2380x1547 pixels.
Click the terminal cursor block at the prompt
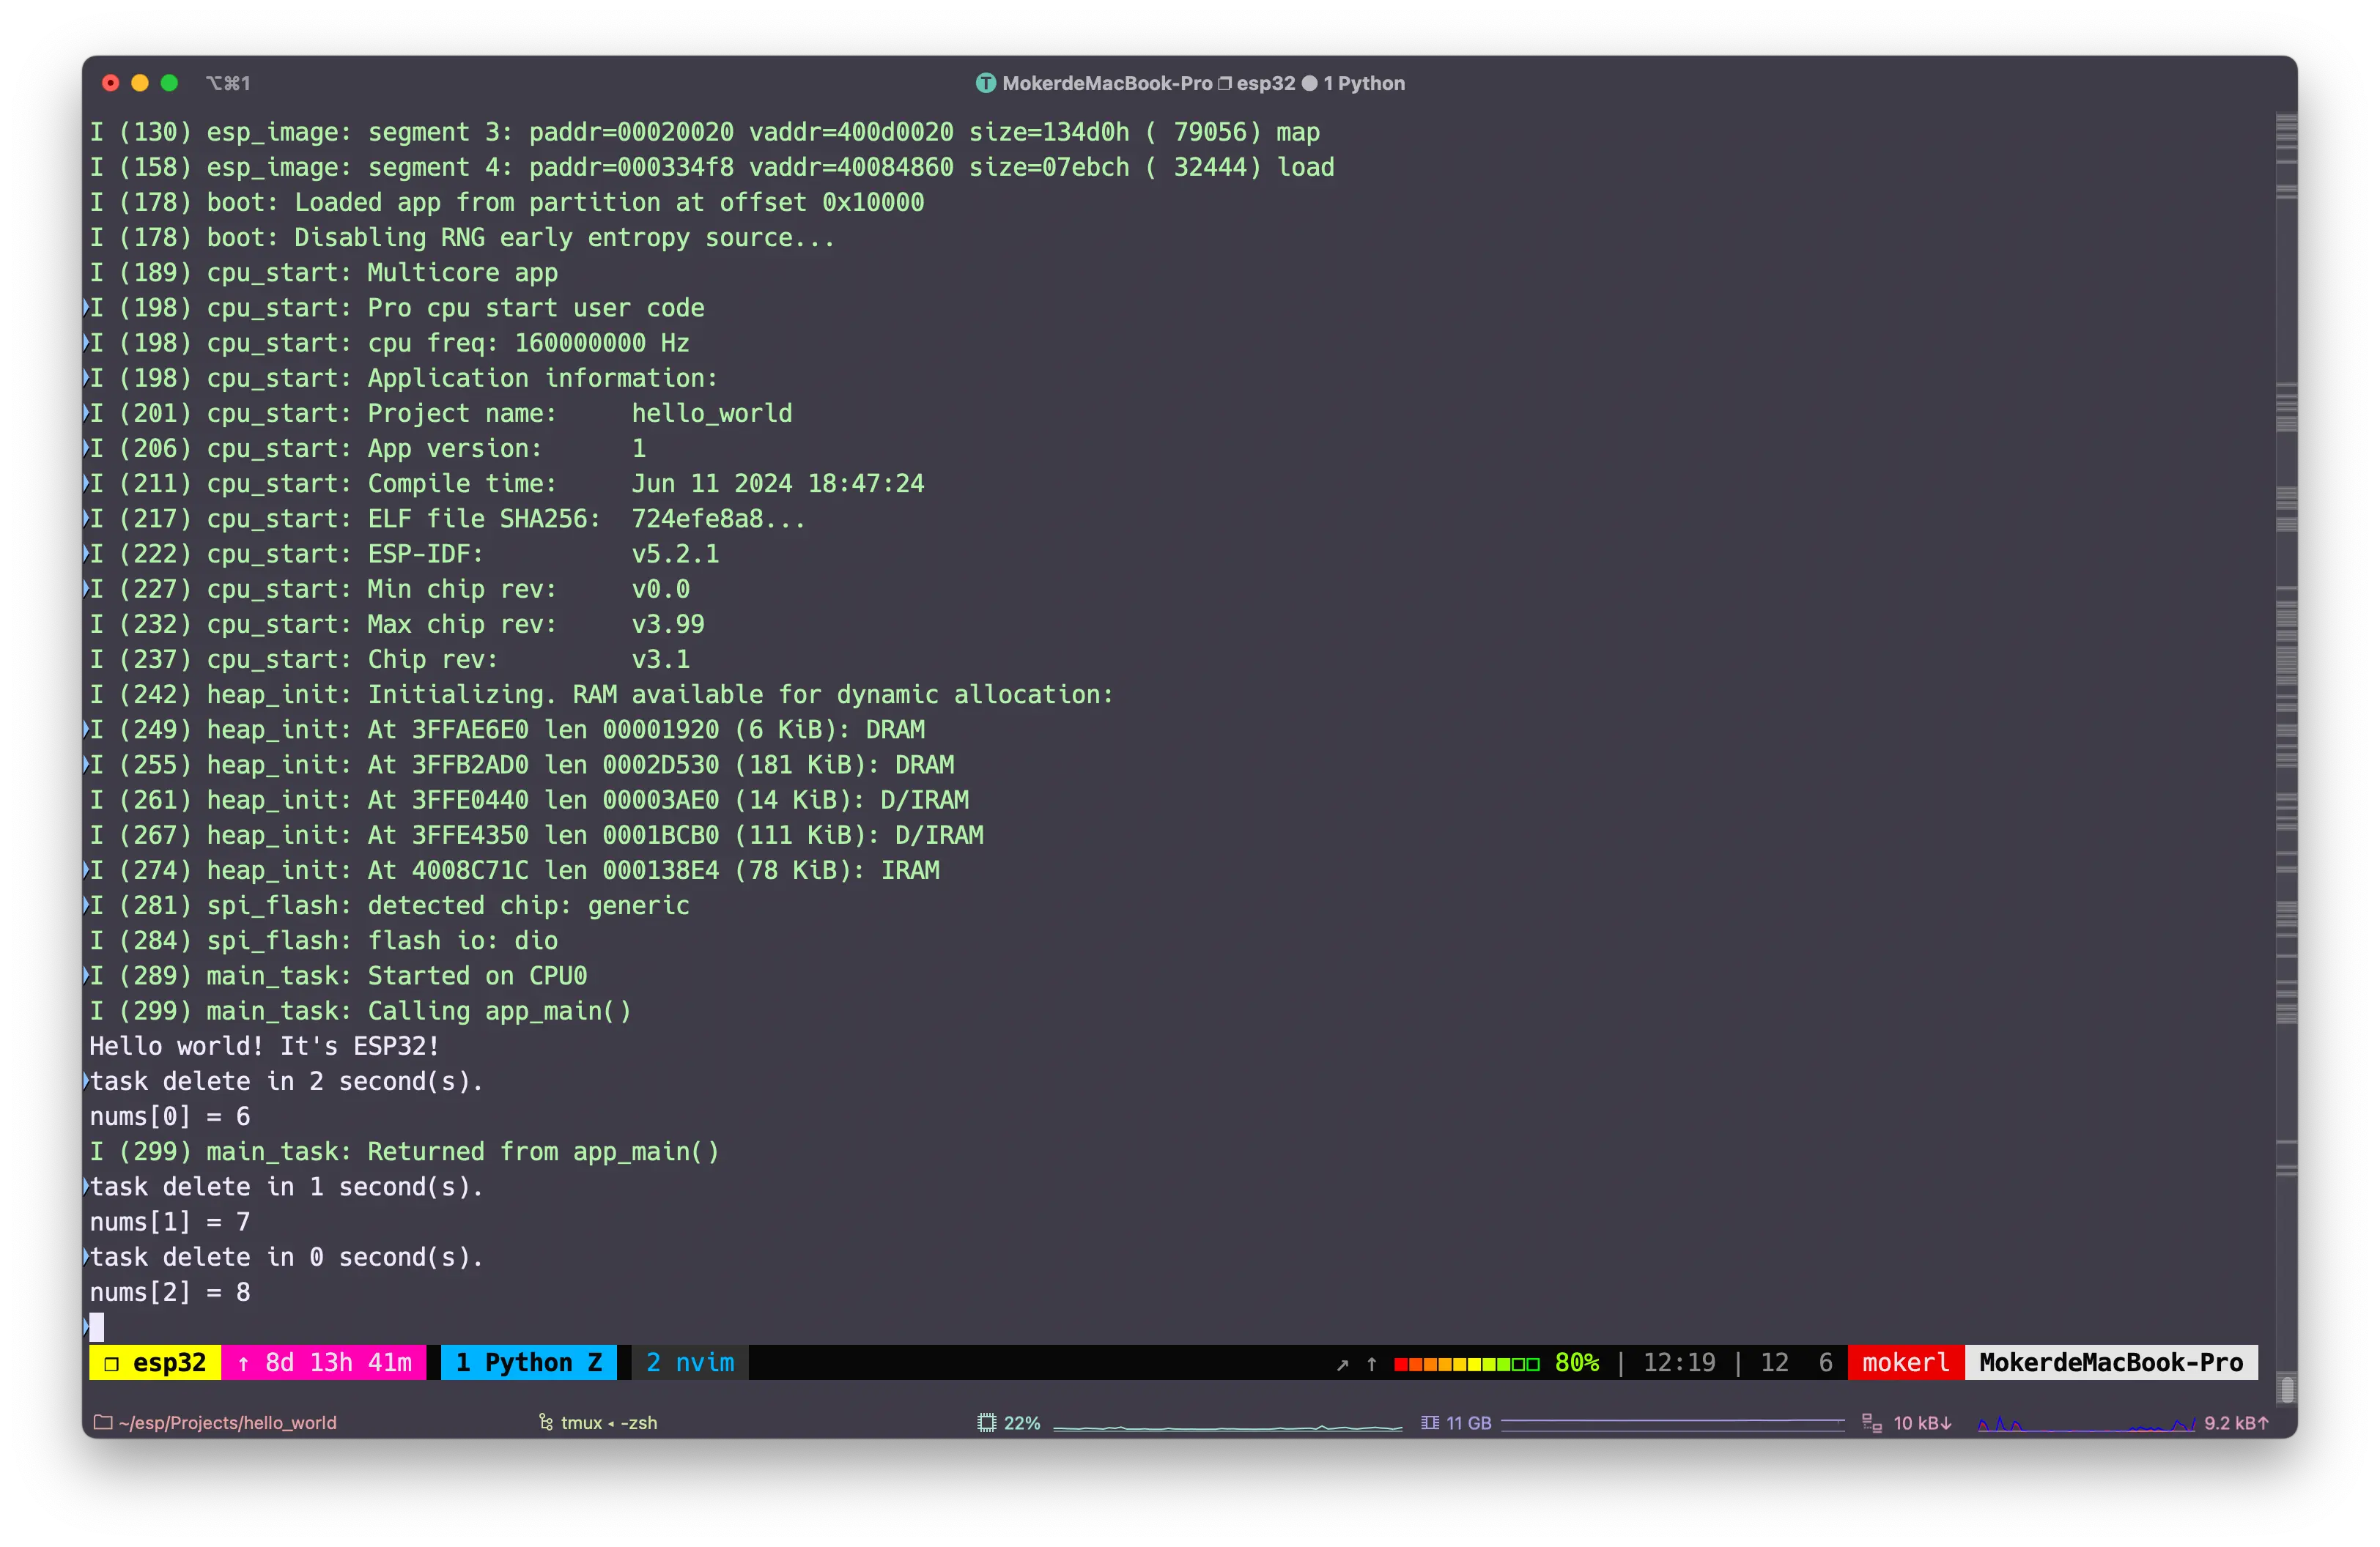pos(97,1327)
